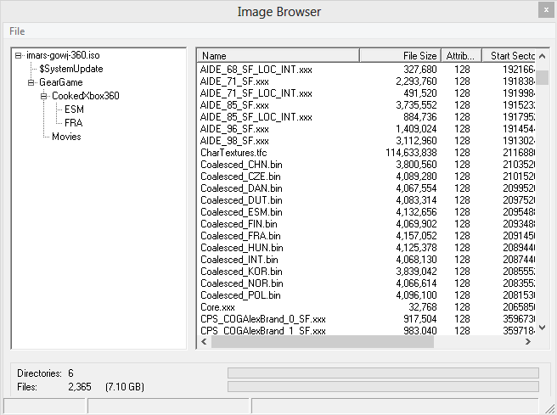
Task: Open the Movies folder
Action: pos(66,137)
